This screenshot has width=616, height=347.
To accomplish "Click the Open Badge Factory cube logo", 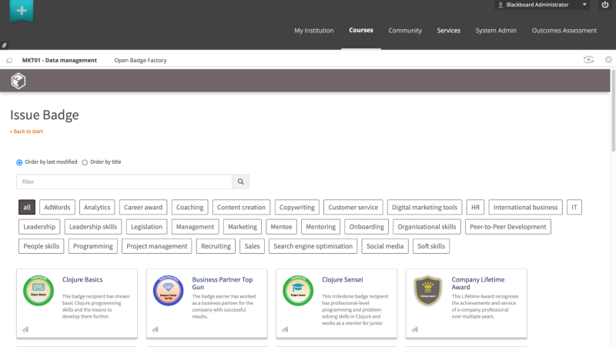I will (x=18, y=81).
